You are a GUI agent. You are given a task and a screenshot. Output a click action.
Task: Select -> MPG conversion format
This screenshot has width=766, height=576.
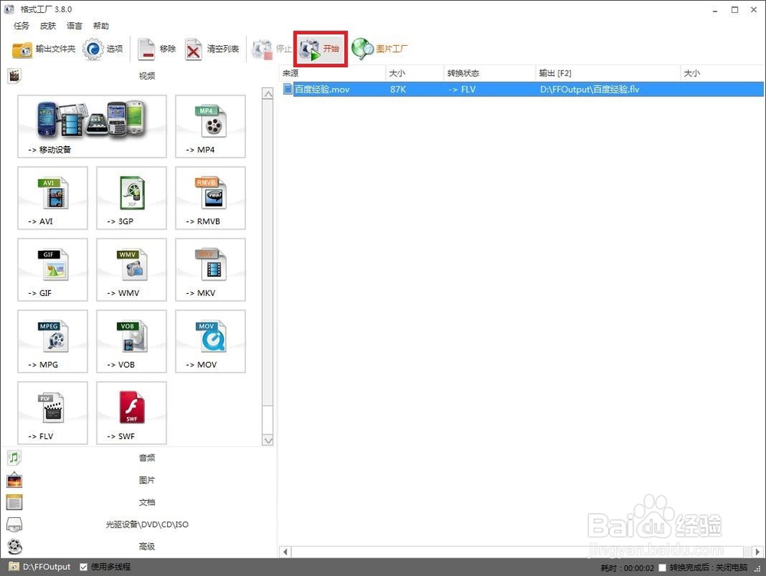(x=53, y=341)
